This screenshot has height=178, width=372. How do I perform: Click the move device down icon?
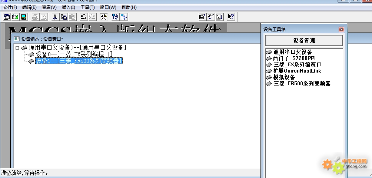[124, 17]
